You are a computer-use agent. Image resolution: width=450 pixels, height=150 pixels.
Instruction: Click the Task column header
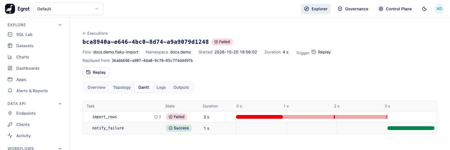pyautogui.click(x=91, y=106)
